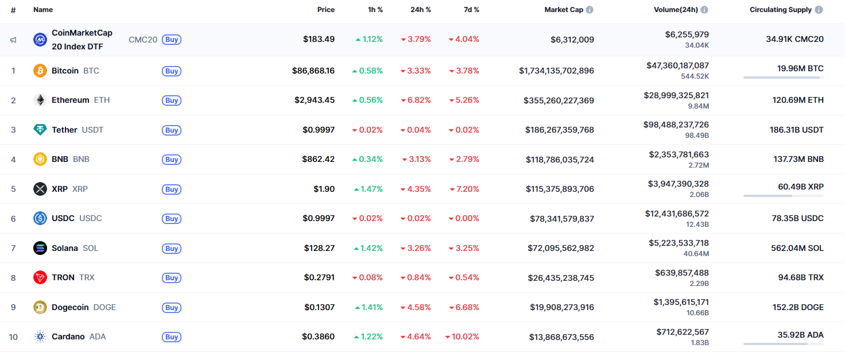The image size is (845, 352).
Task: Open the Market Cap info tooltip icon
Action: click(x=590, y=9)
